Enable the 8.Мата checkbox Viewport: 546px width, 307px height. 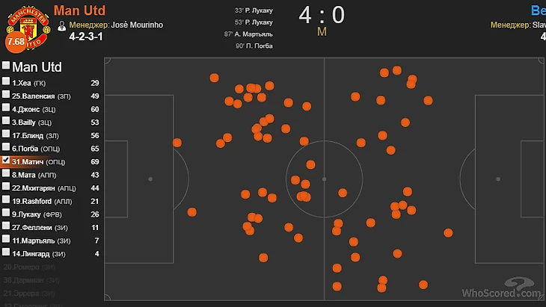[x=6, y=175]
